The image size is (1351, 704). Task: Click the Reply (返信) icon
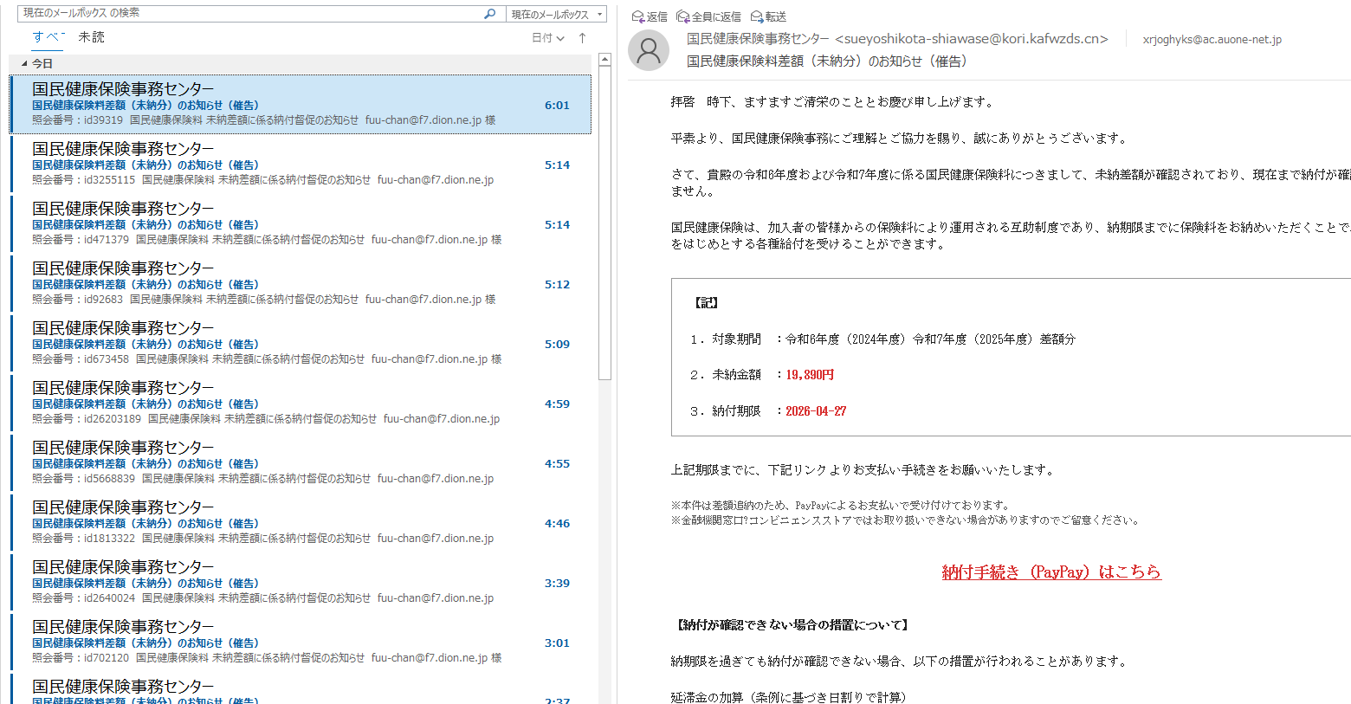click(x=638, y=16)
